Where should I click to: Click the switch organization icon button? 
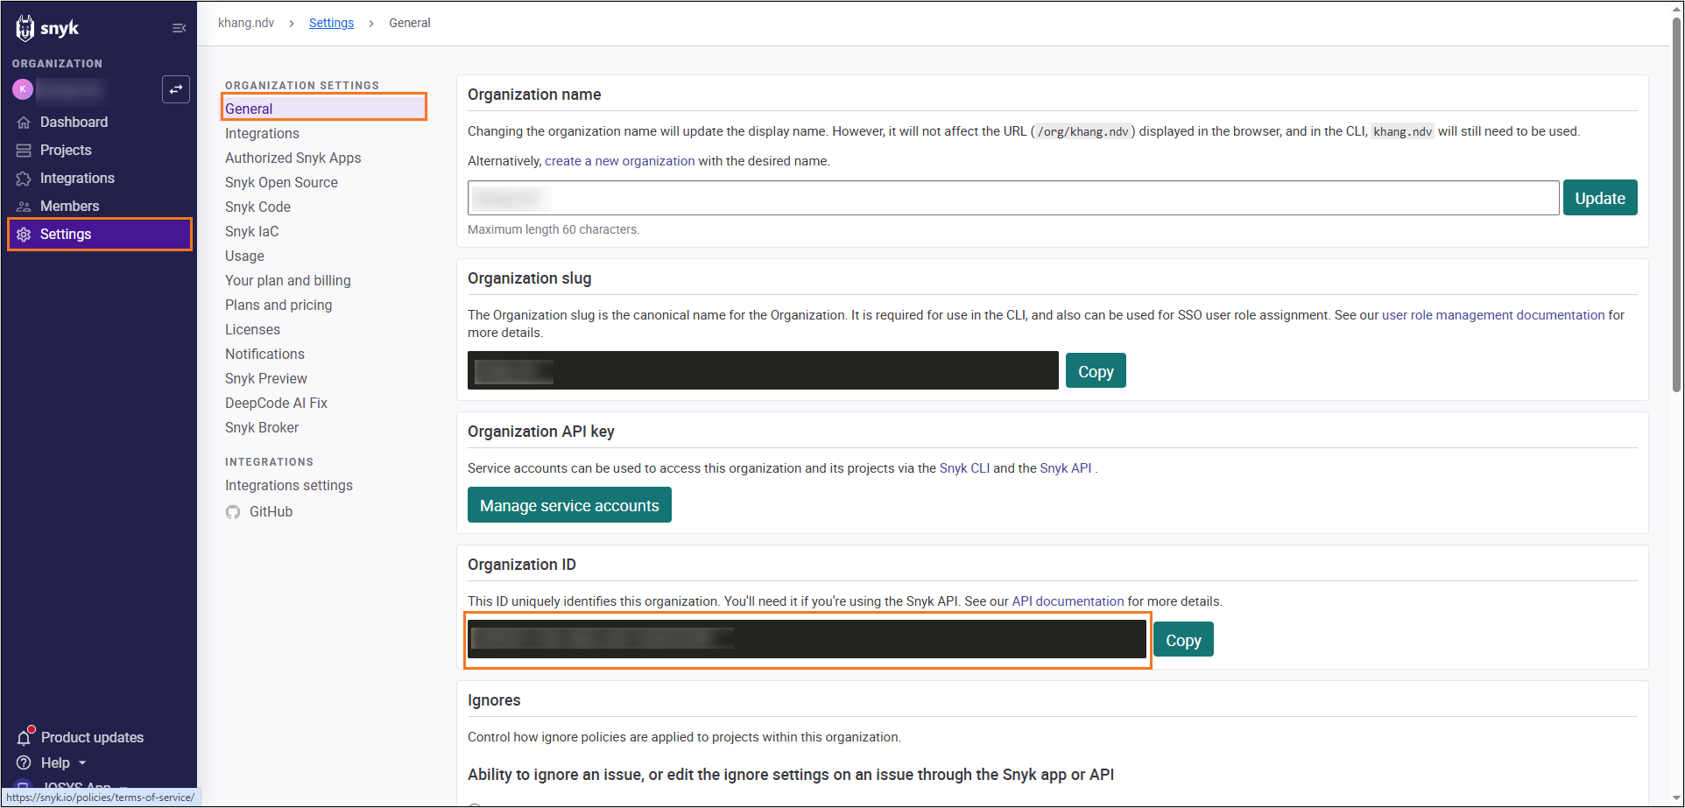(176, 89)
